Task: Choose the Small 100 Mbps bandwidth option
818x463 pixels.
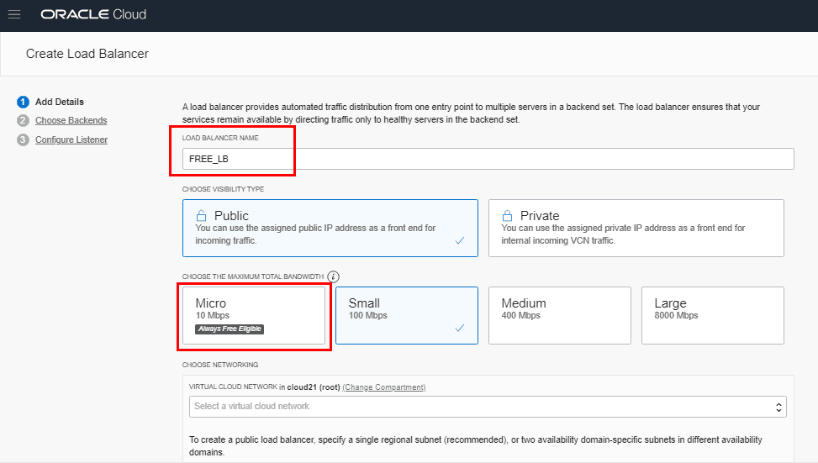Action: coord(407,315)
